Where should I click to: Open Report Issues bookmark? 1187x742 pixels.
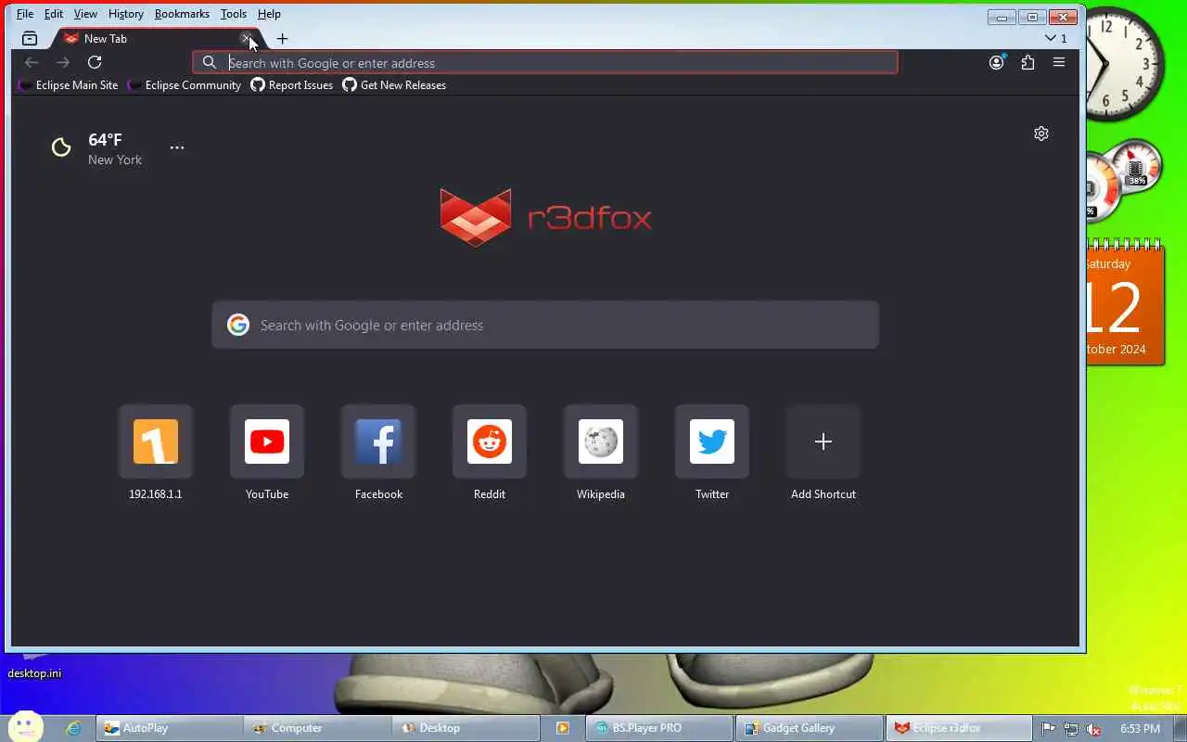[292, 85]
